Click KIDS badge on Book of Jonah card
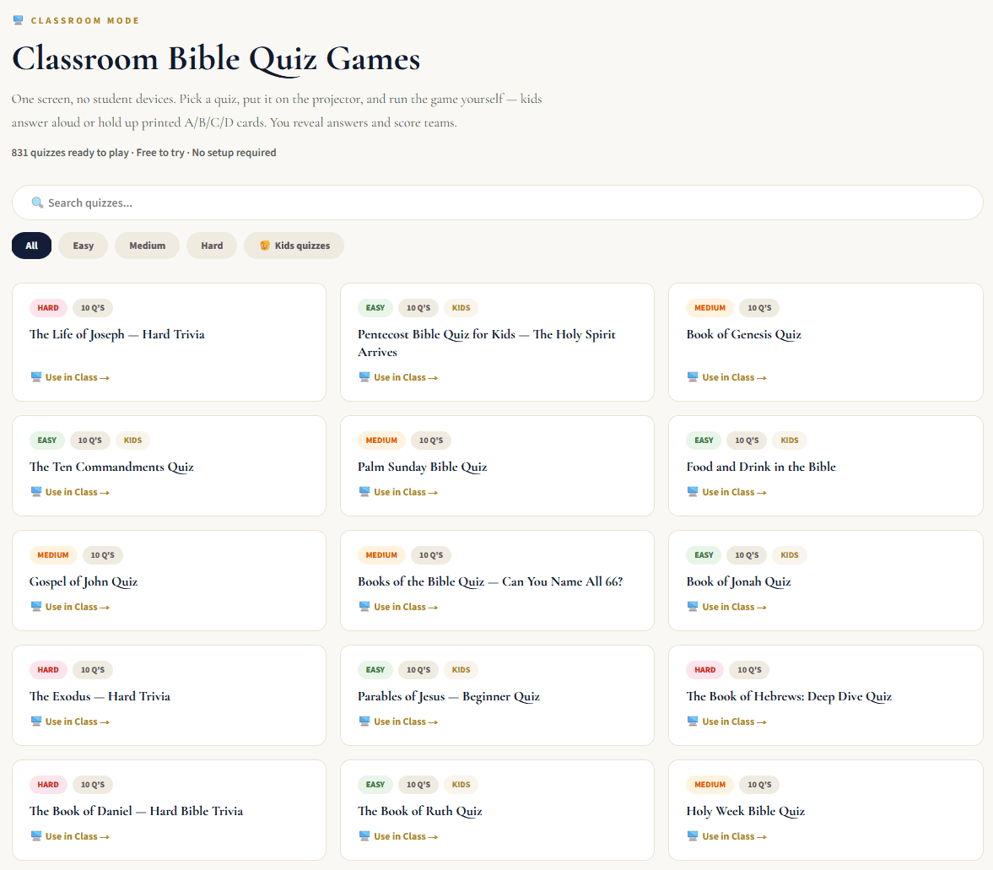993x870 pixels. (790, 555)
